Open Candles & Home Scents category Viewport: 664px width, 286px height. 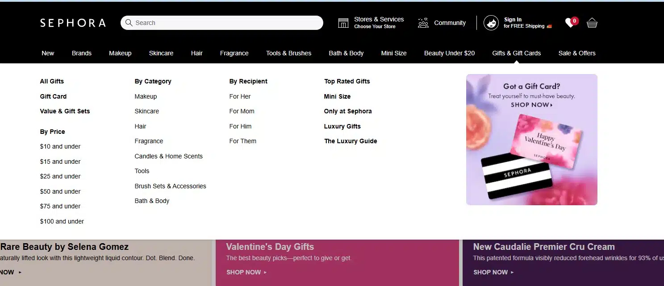click(169, 156)
